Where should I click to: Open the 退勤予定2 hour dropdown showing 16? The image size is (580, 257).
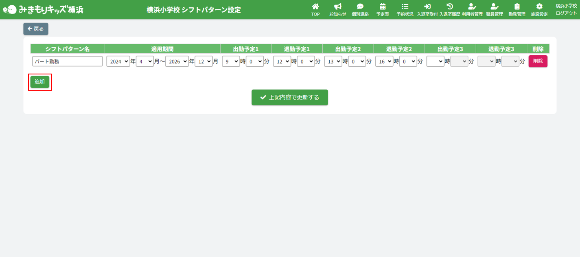click(x=384, y=61)
